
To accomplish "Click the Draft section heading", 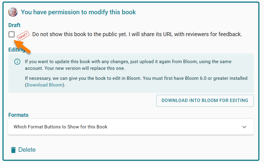I will (15, 25).
